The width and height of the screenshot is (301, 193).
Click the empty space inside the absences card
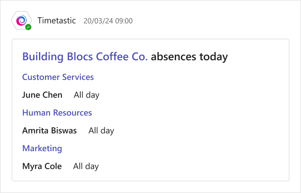[x=201, y=125]
